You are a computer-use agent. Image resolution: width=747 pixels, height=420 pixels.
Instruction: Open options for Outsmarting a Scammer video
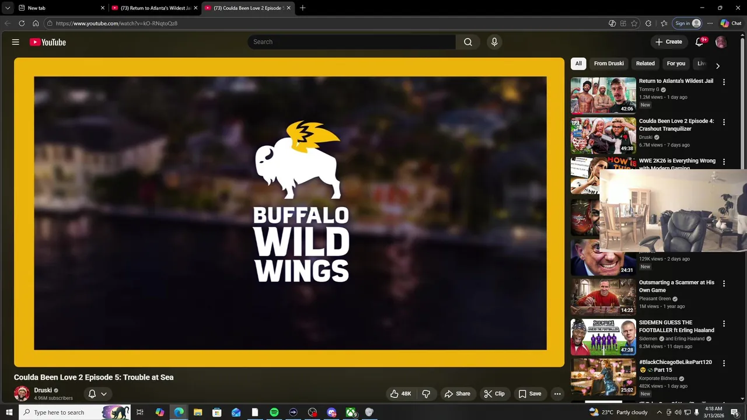pyautogui.click(x=724, y=283)
